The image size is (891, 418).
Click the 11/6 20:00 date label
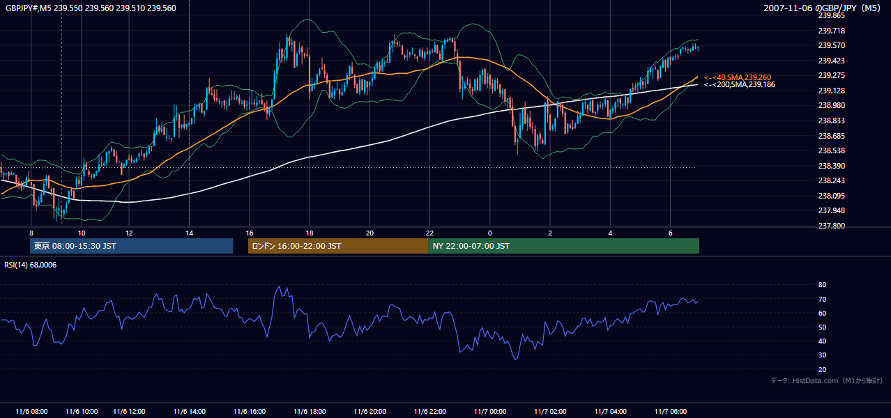(x=370, y=412)
